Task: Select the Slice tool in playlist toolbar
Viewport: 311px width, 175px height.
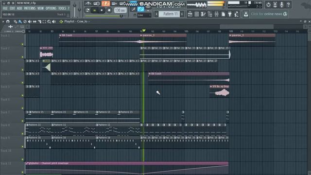Action: click(39, 21)
